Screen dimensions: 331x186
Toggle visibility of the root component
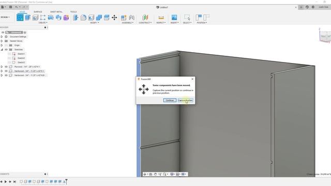click(3, 33)
